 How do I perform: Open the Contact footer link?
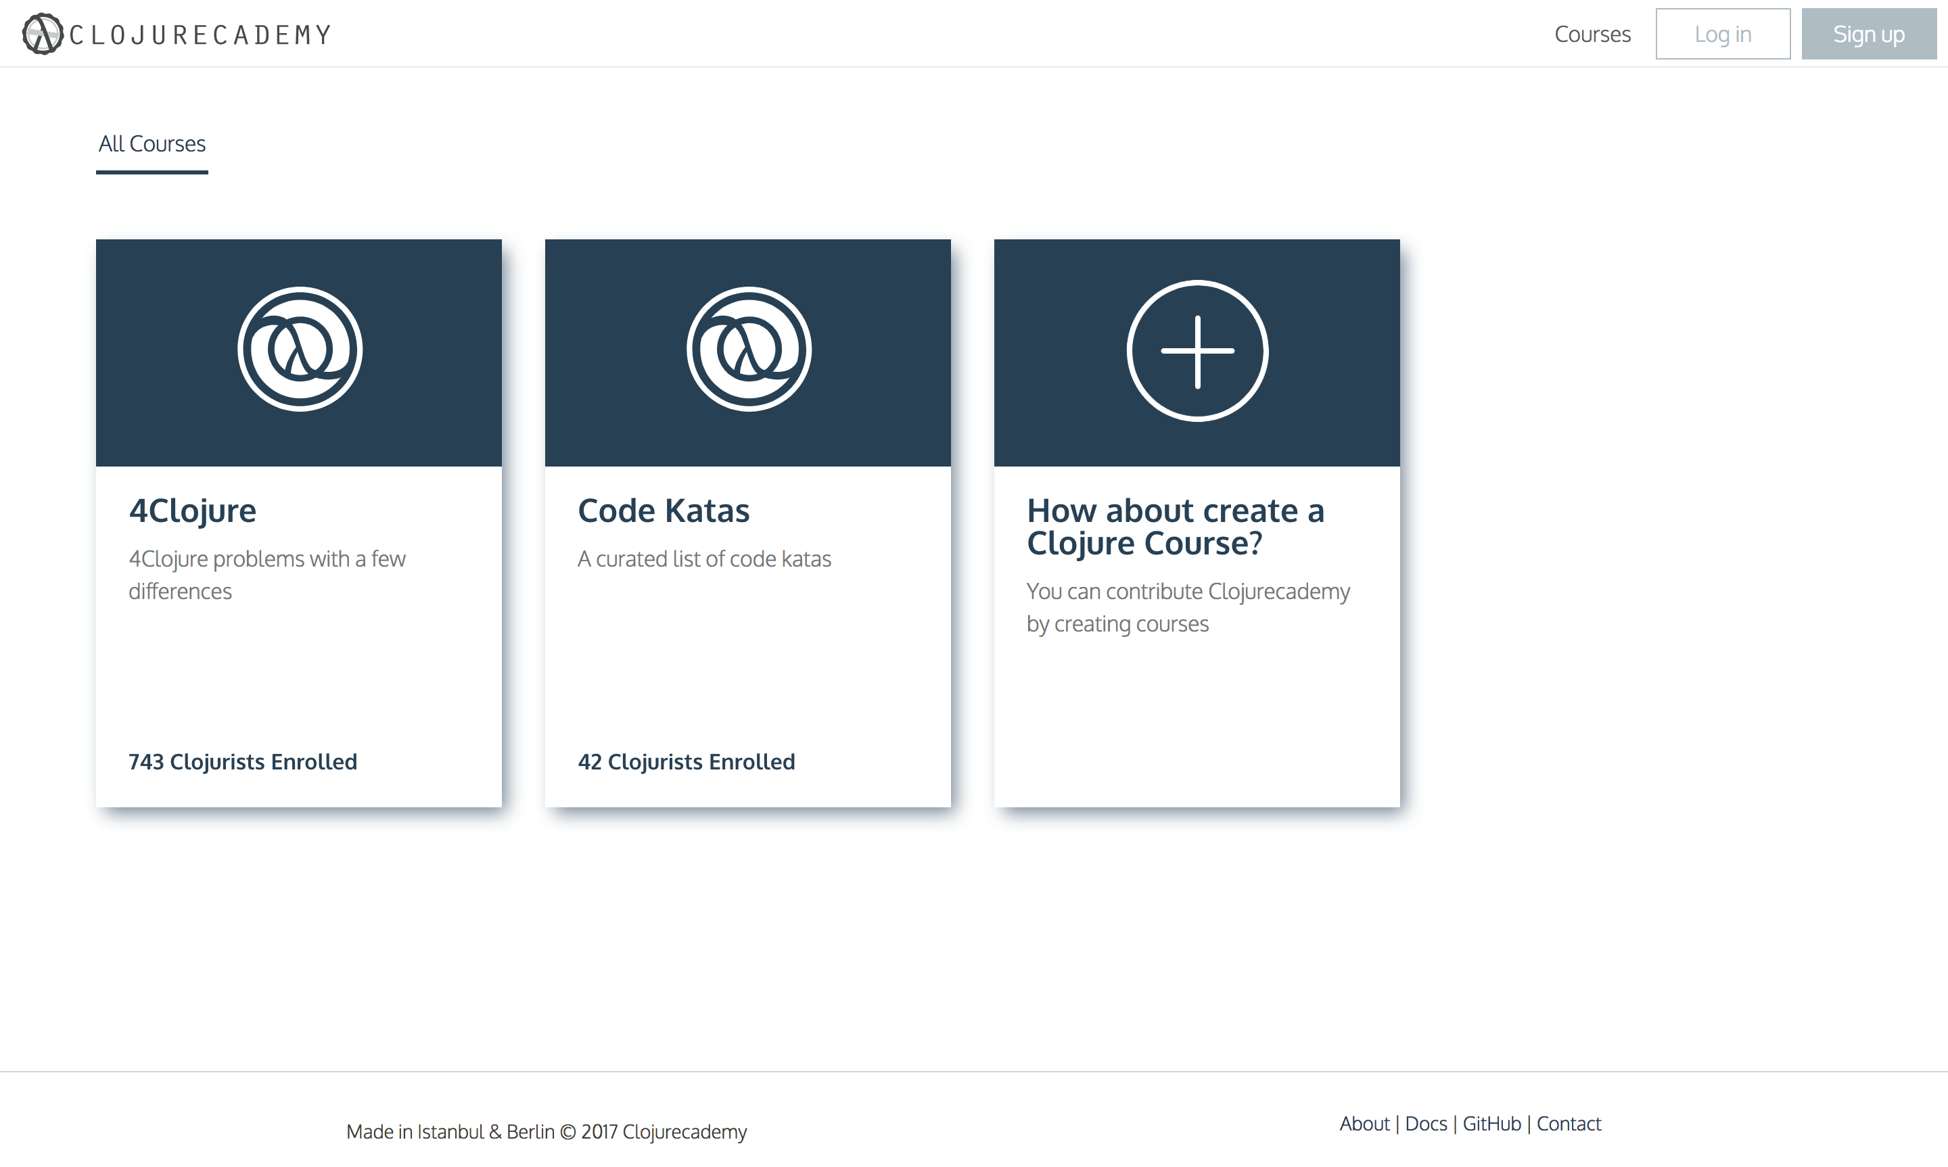(x=1568, y=1123)
